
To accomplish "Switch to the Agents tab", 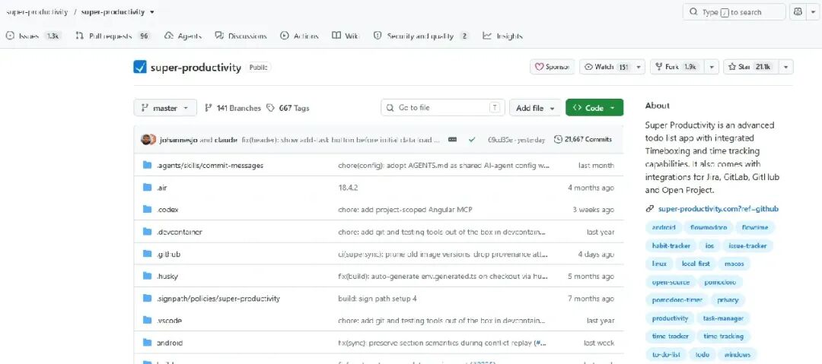I will pyautogui.click(x=183, y=36).
